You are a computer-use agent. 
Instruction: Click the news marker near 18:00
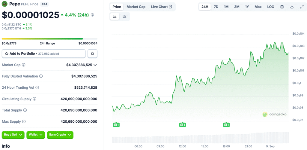(226, 125)
